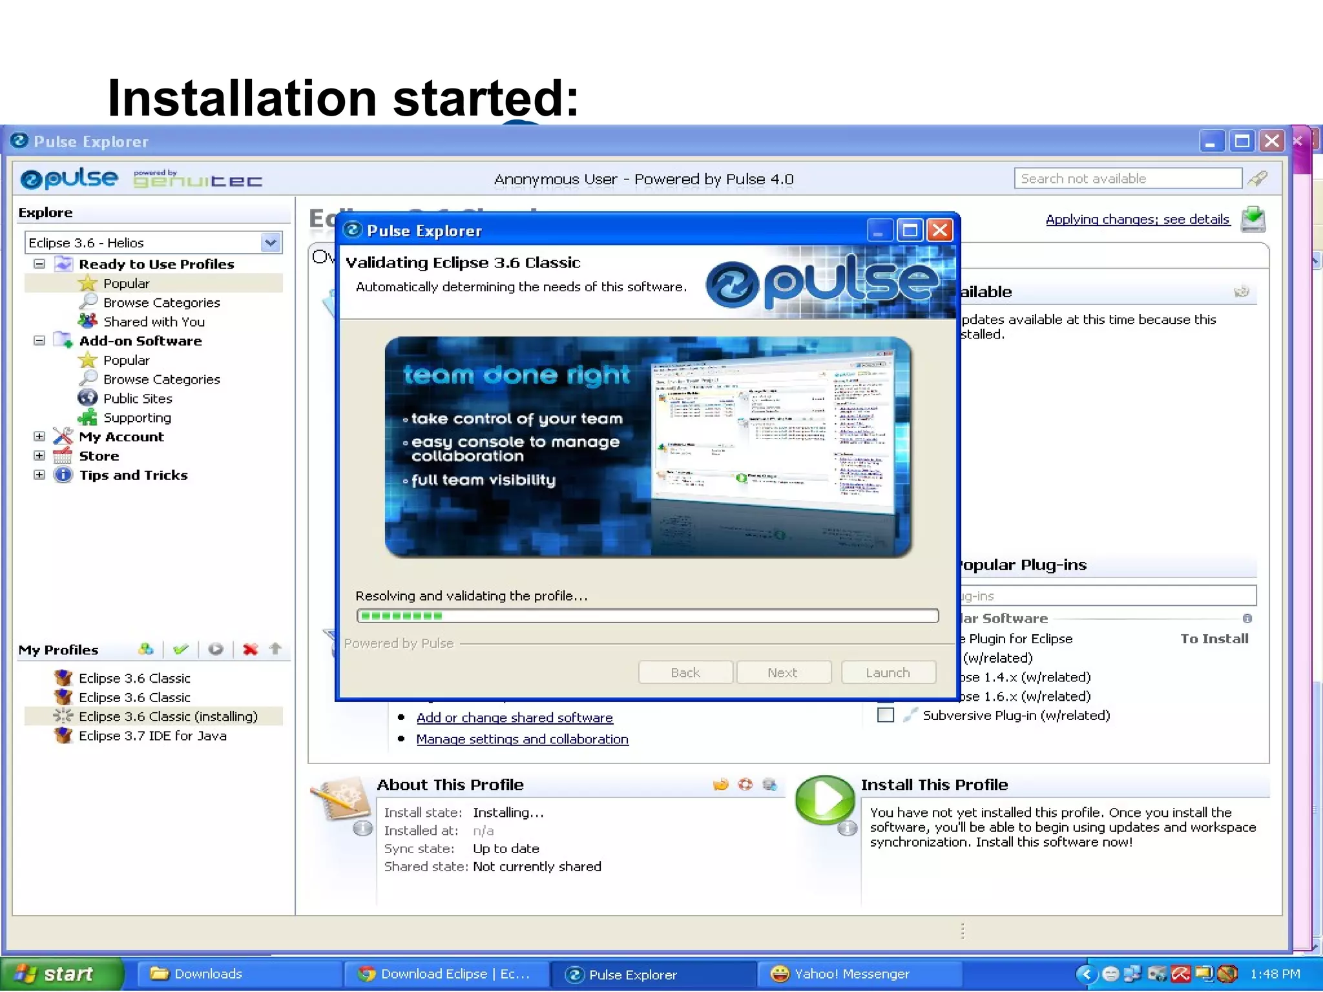Click the Next button in dialog

pyautogui.click(x=783, y=672)
